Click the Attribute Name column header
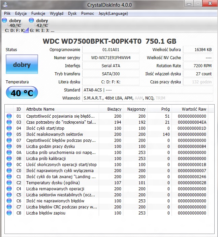The height and width of the screenshot is (237, 218). (x=61, y=109)
